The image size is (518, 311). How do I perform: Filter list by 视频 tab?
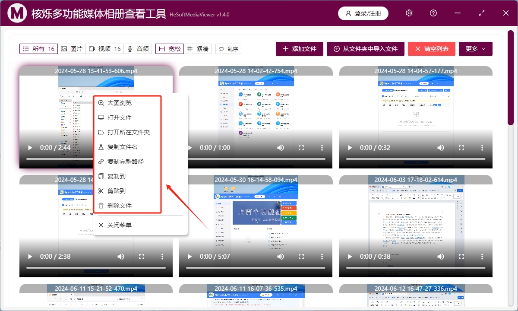pyautogui.click(x=105, y=49)
